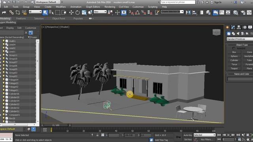Click the Select and Place tool
Image resolution: width=253 pixels, height=142 pixels.
point(90,12)
